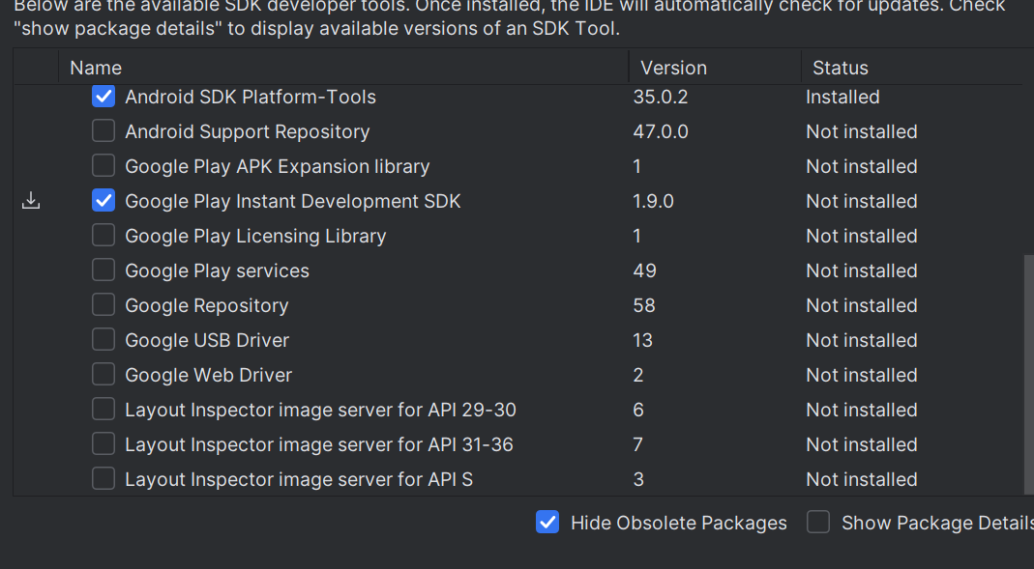Check Layout Inspector for API 31-36
Image resolution: width=1034 pixels, height=569 pixels.
103,444
